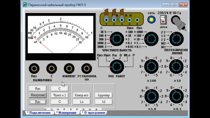This screenshot has width=210, height=118.
Task: Switch to the Измерение tab
Action: coord(67,113)
